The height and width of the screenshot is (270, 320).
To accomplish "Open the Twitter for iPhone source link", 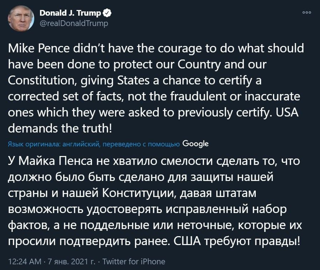I will point(134,261).
